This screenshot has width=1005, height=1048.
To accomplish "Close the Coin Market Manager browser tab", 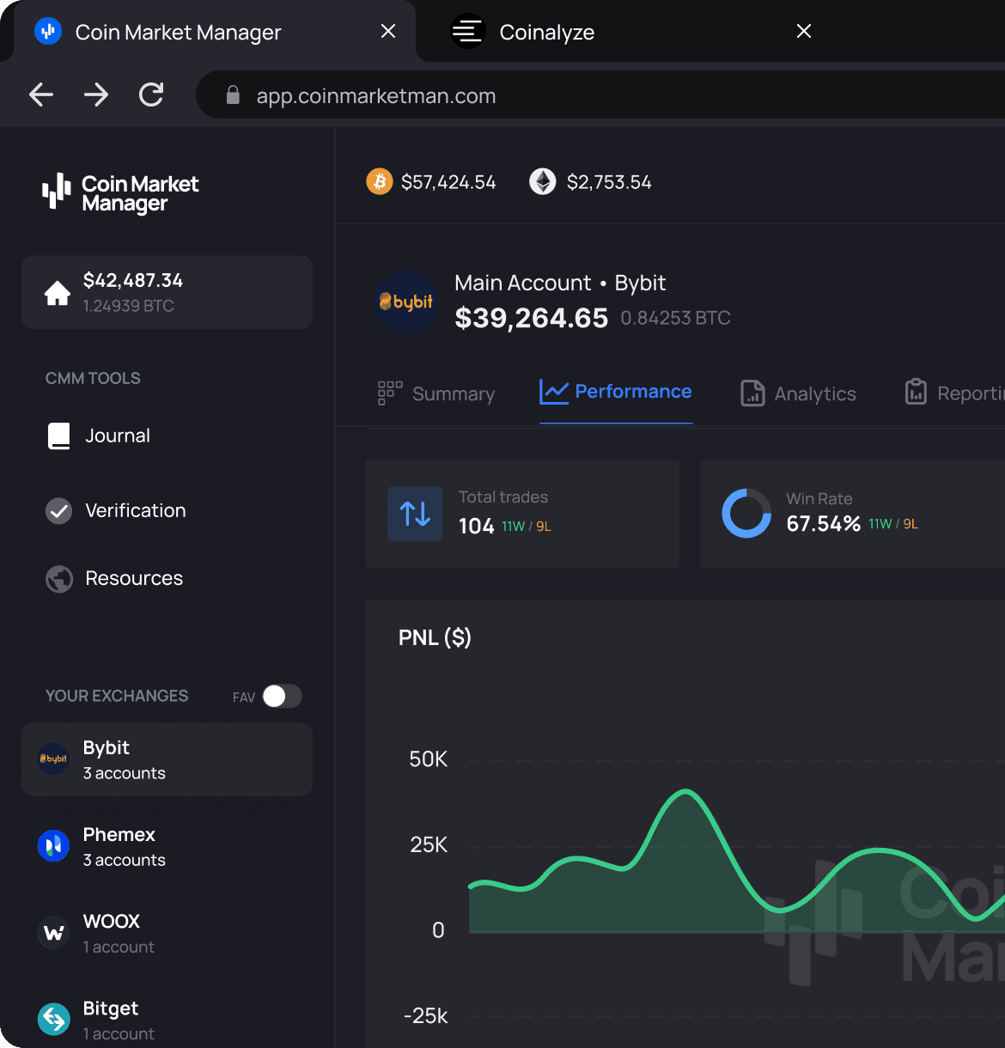I will coord(388,31).
